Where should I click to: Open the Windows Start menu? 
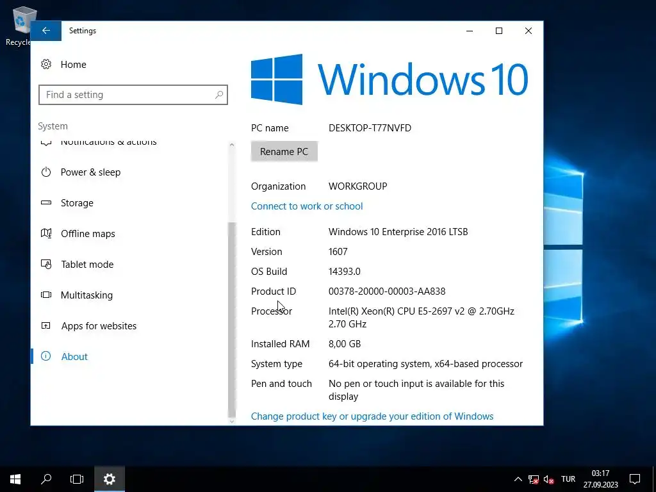pos(15,479)
